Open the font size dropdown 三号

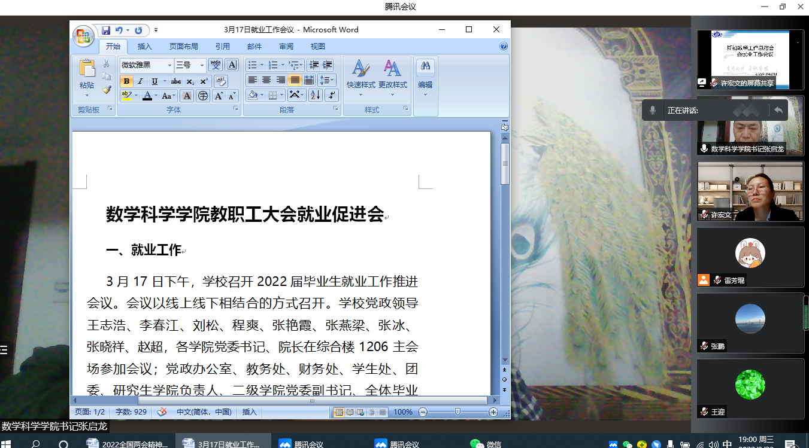pyautogui.click(x=202, y=65)
